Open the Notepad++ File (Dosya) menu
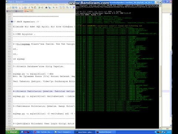The height and width of the screenshot is (134, 178). (8, 4)
